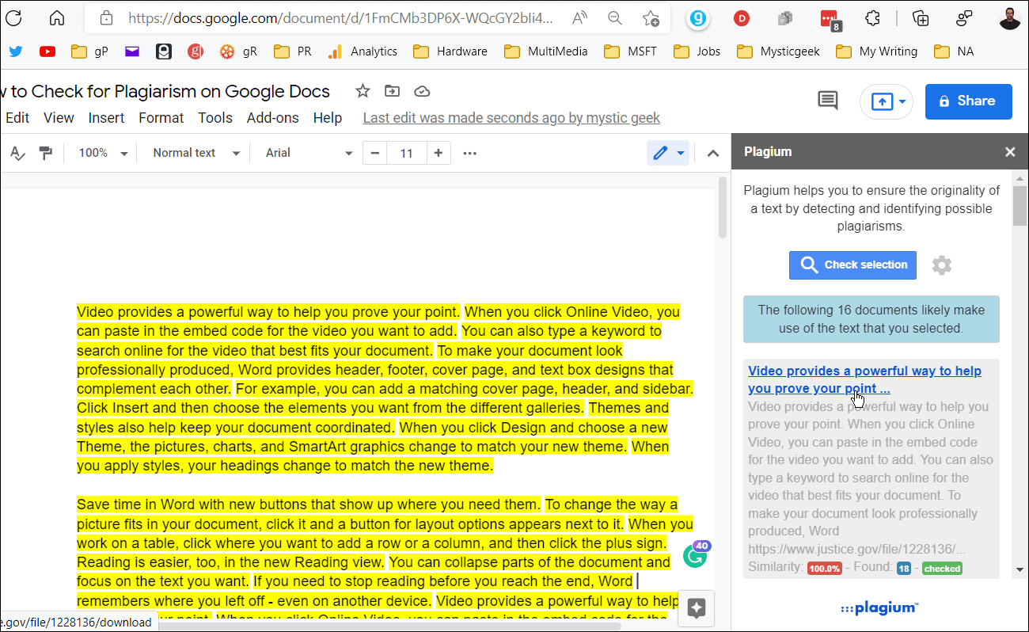Open the View menu

(59, 118)
